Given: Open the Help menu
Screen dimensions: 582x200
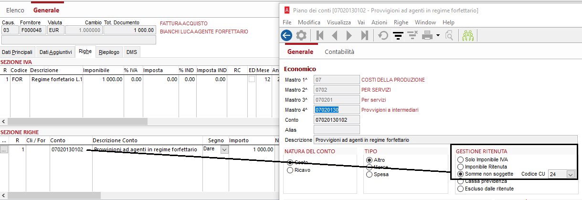Looking at the screenshot, I should click(x=448, y=22).
